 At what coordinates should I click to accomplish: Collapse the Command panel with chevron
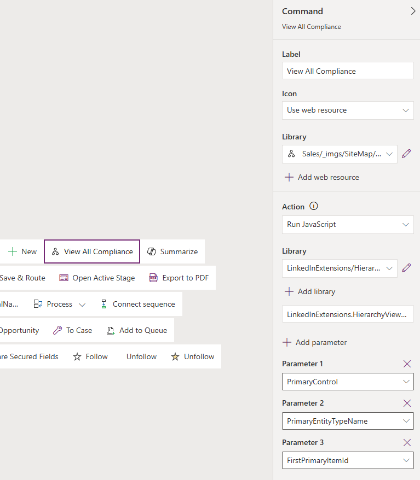[x=413, y=11]
